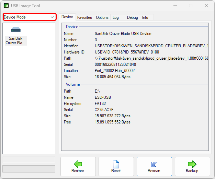Click the Hardware ID 'USB\VID_0781&PID_5567&REV_0100'

[127, 52]
